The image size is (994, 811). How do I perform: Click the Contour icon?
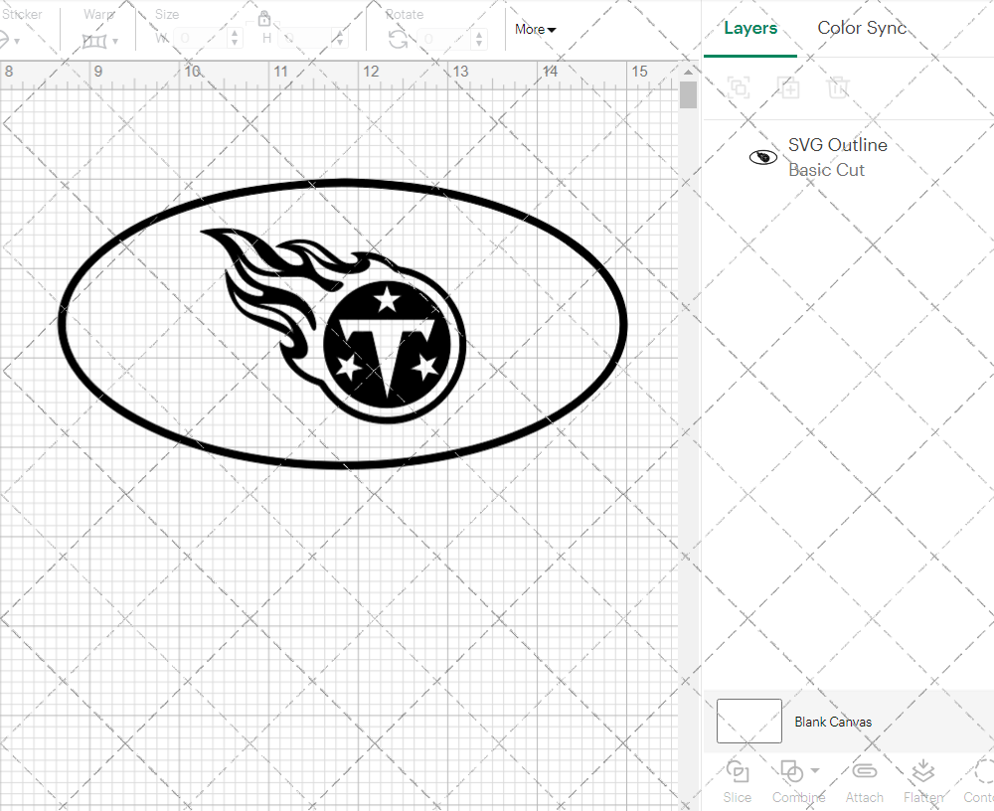[x=982, y=771]
